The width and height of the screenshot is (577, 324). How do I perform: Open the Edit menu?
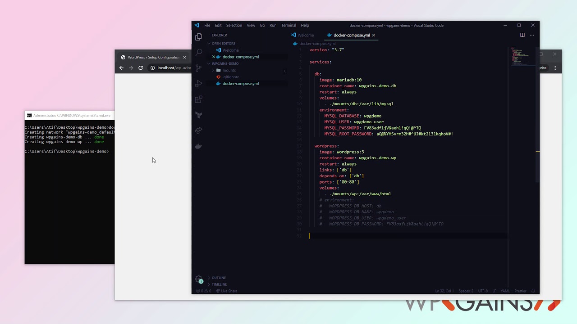pyautogui.click(x=218, y=25)
